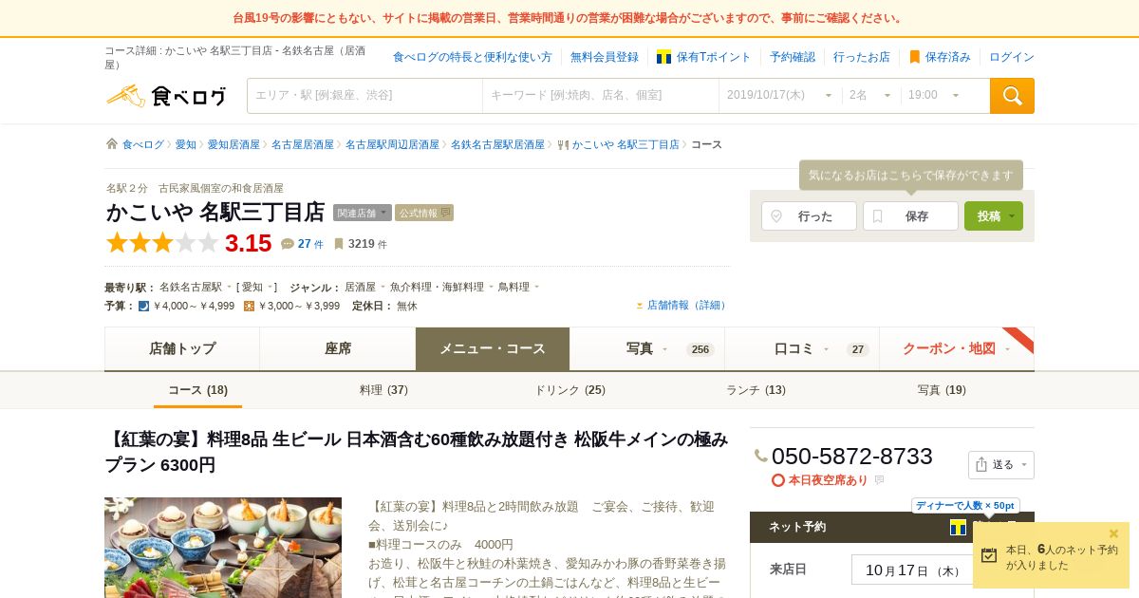Screen dimensions: 1139x598
Task: Click the calendar check icon in notification
Action: click(x=989, y=555)
